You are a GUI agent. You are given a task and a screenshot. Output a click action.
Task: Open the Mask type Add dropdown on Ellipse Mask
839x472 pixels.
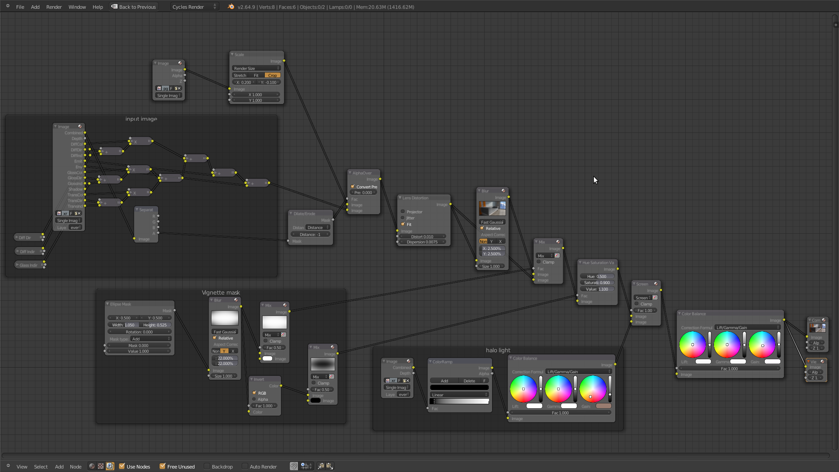click(x=151, y=339)
